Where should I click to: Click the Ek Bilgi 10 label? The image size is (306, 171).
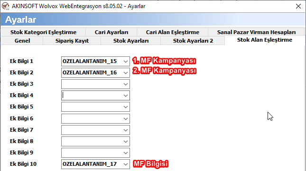coord(23,164)
